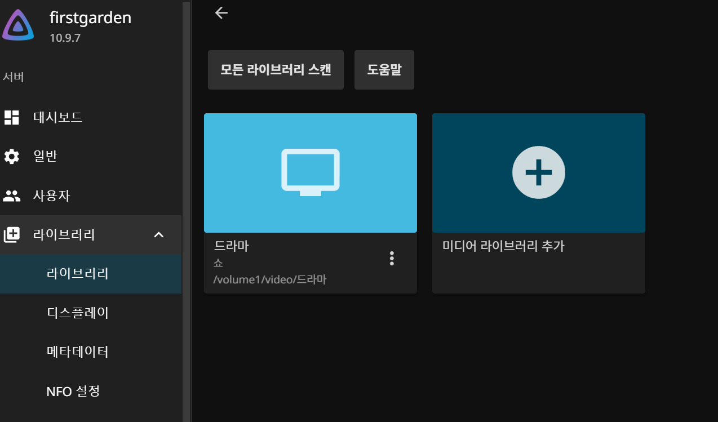The height and width of the screenshot is (422, 718).
Task: Click the 대시보드 dashboard grid icon
Action: click(12, 117)
